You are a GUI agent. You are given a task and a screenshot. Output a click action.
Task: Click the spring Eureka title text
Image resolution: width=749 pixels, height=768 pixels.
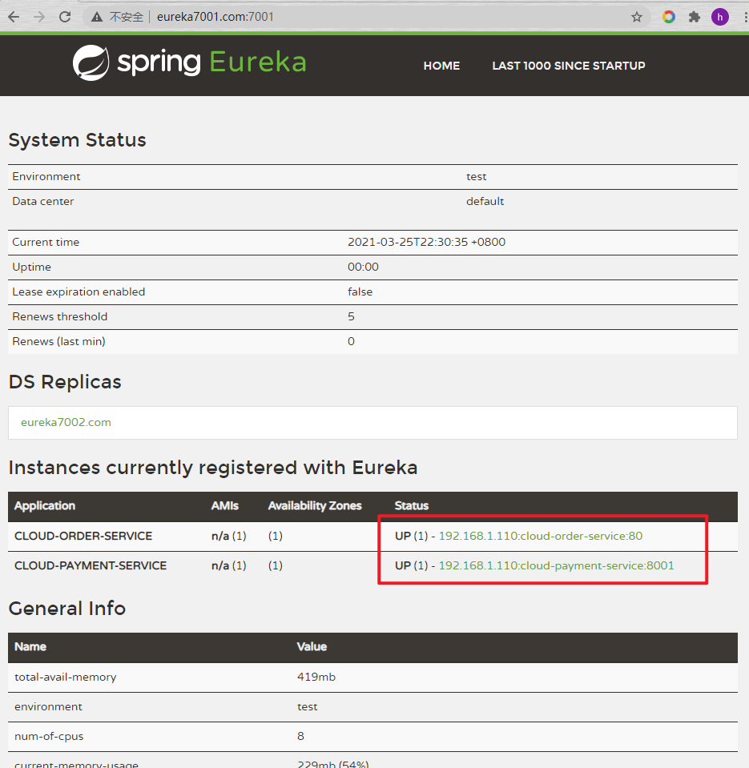(211, 62)
